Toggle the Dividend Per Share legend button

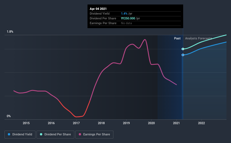[55, 135]
